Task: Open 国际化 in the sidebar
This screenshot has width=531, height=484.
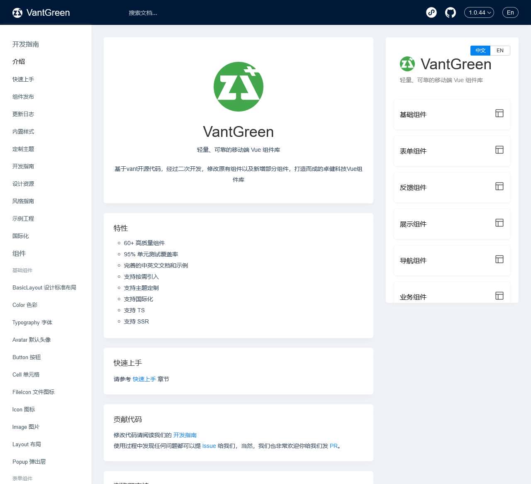Action: pos(21,236)
